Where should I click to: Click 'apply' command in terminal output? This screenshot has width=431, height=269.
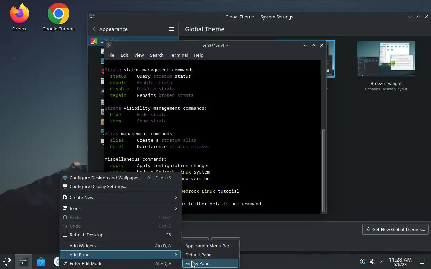pos(117,166)
